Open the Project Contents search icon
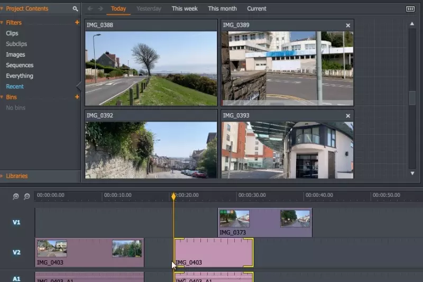Screen dimensions: 423x282 tap(75, 9)
